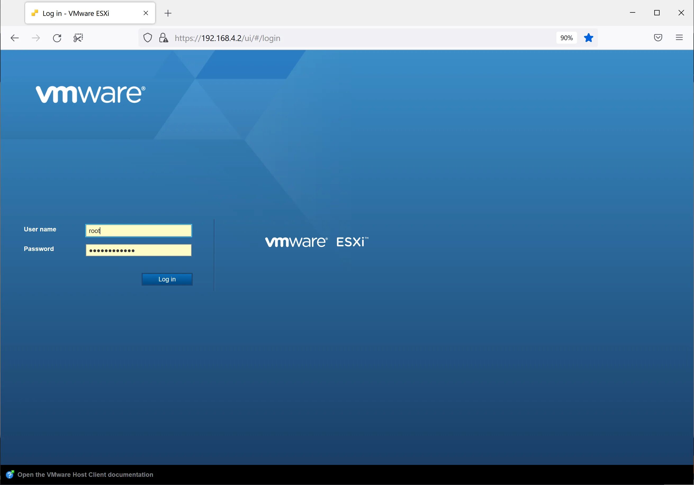Maximize the browser window
This screenshot has height=485, width=694.
(x=656, y=13)
